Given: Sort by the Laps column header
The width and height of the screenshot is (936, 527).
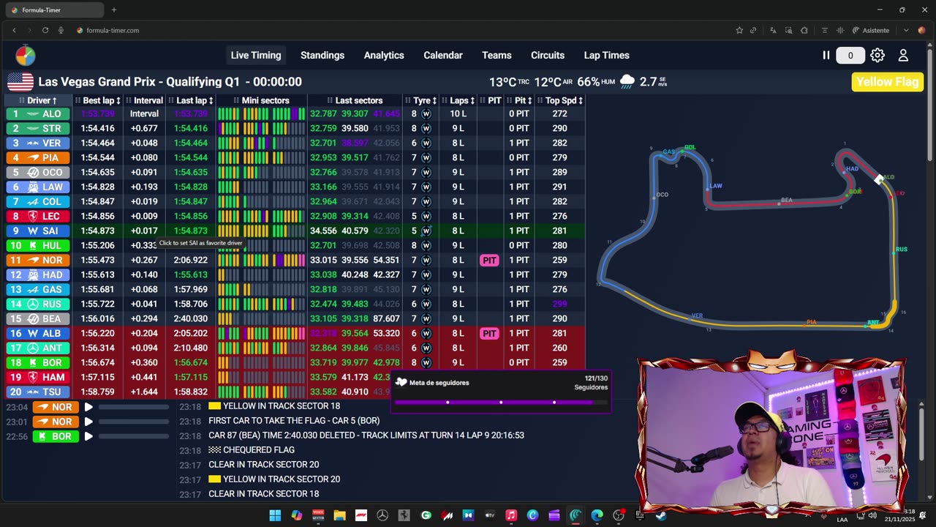Looking at the screenshot, I should click(x=458, y=100).
